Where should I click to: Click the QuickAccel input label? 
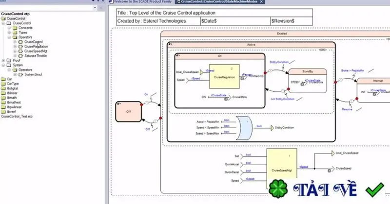(232, 165)
